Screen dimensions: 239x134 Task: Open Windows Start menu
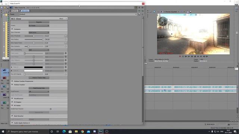[x=3, y=131]
